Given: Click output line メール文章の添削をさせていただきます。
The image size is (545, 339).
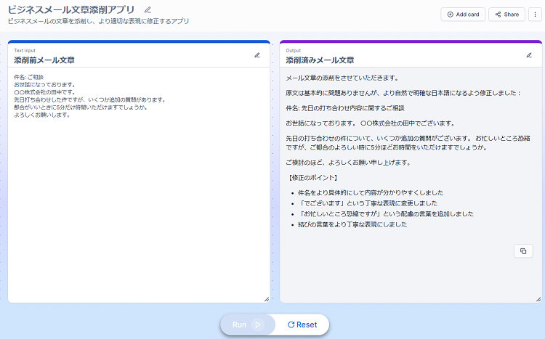Looking at the screenshot, I should pos(342,78).
